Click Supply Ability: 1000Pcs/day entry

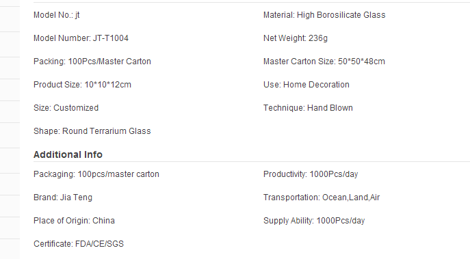tap(314, 221)
